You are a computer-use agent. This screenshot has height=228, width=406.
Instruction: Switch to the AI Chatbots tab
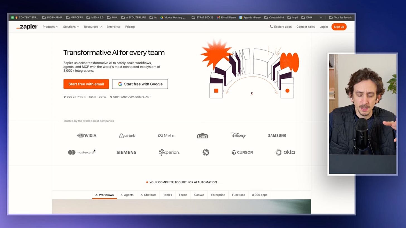(x=148, y=195)
